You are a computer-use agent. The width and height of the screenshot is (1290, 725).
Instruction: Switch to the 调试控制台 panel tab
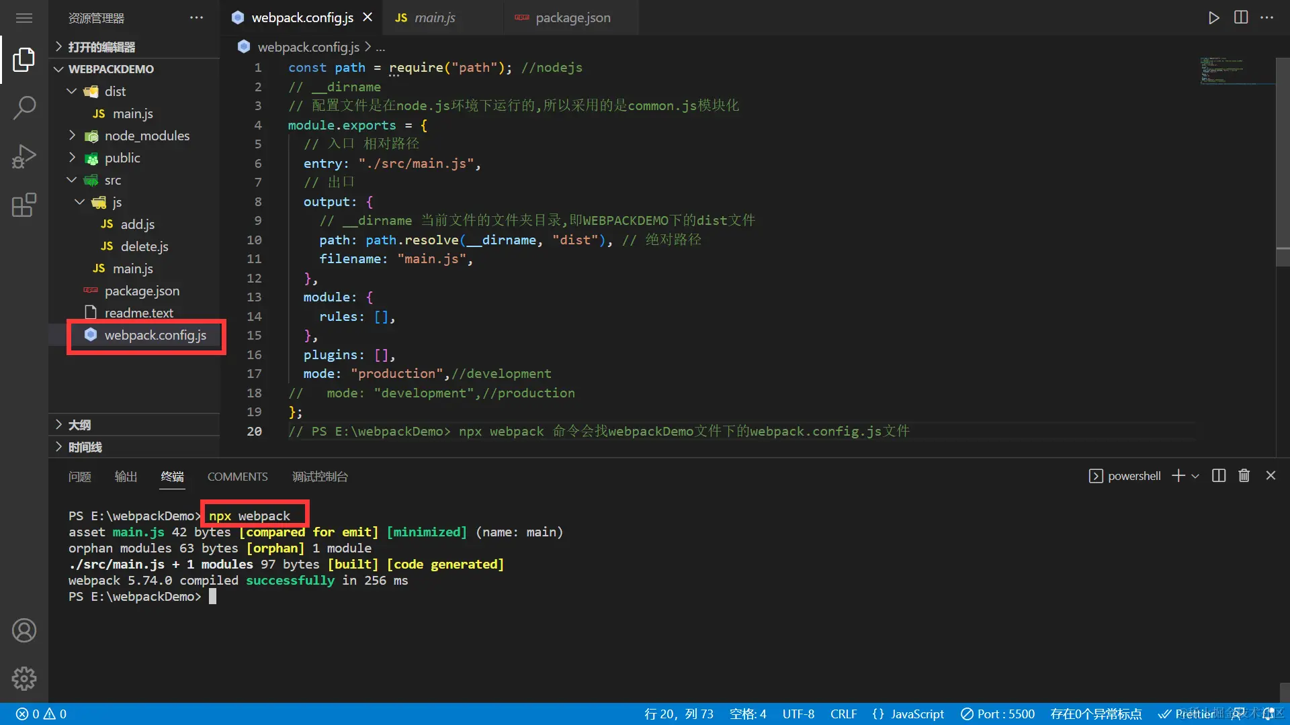(x=320, y=477)
